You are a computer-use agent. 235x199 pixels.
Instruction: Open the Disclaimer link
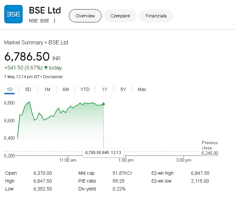click(53, 77)
